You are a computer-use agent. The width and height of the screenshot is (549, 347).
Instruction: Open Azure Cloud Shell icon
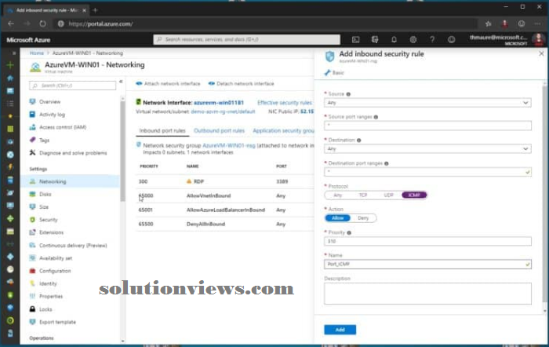[x=356, y=39]
